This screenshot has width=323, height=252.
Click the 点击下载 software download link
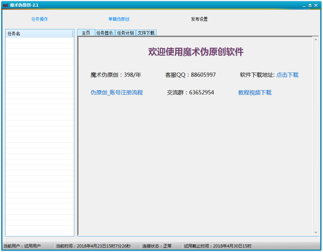coord(287,75)
